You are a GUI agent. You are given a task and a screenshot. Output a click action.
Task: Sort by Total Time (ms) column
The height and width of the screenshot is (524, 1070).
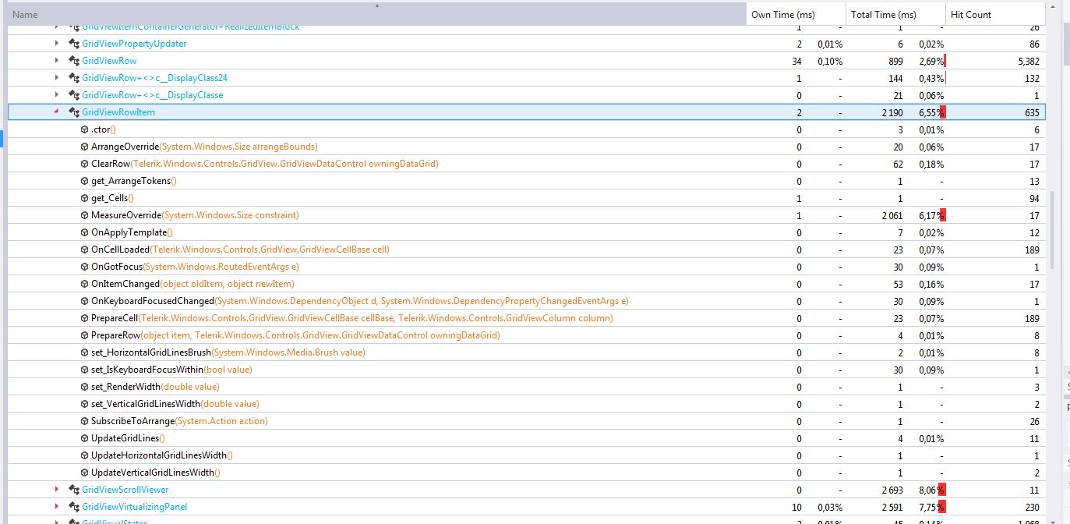click(x=895, y=14)
